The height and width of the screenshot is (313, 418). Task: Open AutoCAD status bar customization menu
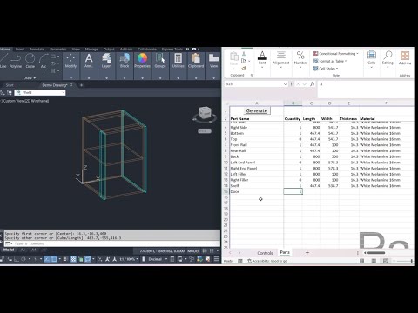(217, 259)
